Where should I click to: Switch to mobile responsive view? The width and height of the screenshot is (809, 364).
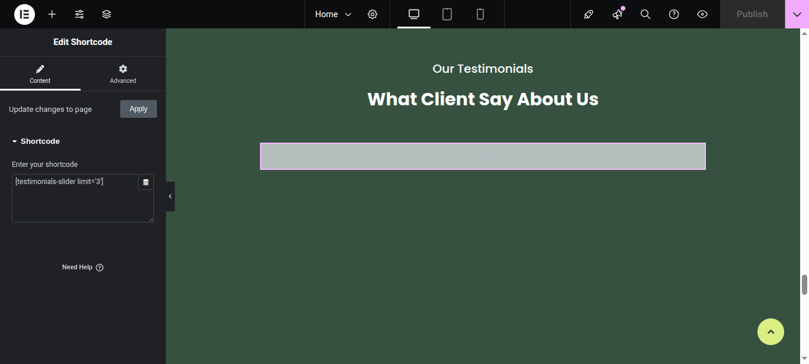click(480, 14)
